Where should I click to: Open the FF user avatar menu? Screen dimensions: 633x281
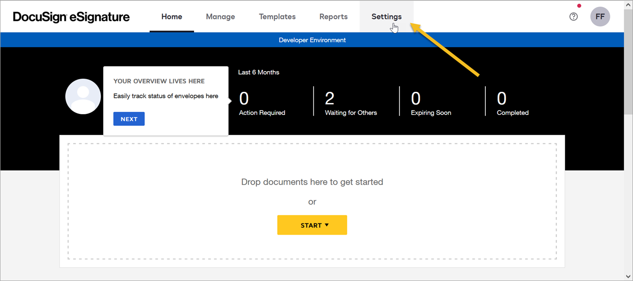coord(600,17)
